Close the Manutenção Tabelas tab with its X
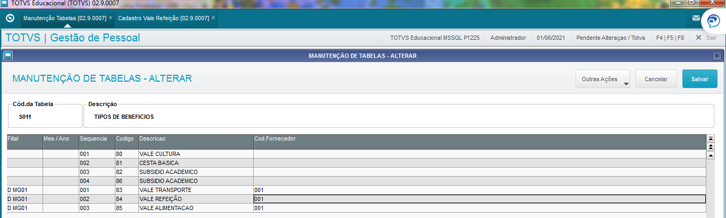Image resolution: width=726 pixels, height=218 pixels. coord(111,18)
